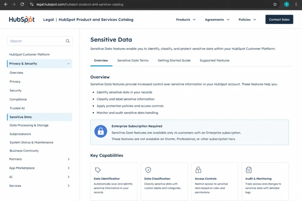This screenshot has height=201, width=302.
Task: Click the search magnifier icon
Action: coord(68,41)
